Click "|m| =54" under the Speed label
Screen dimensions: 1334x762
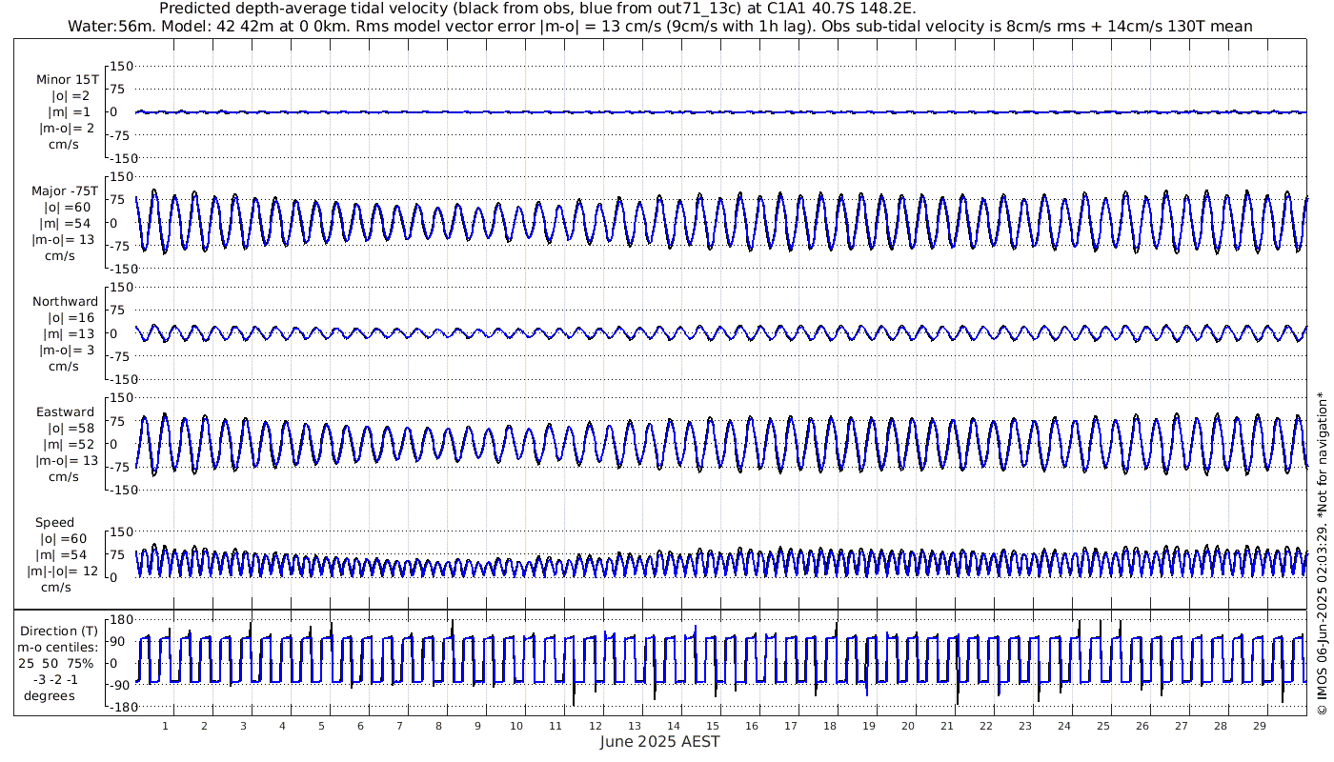tap(63, 555)
